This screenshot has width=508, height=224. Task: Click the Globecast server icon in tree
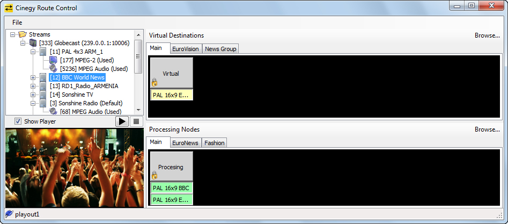pyautogui.click(x=33, y=43)
